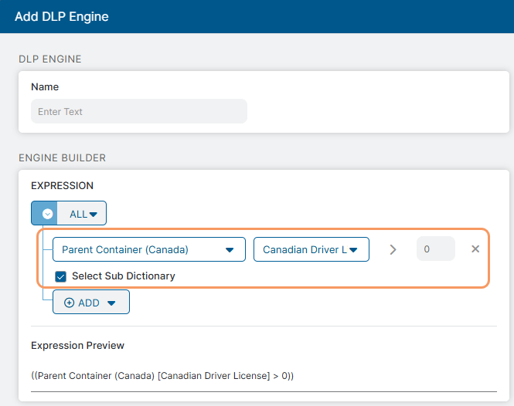The width and height of the screenshot is (514, 406).
Task: Click the ENGINE BUILDER section header
Action: 62,158
